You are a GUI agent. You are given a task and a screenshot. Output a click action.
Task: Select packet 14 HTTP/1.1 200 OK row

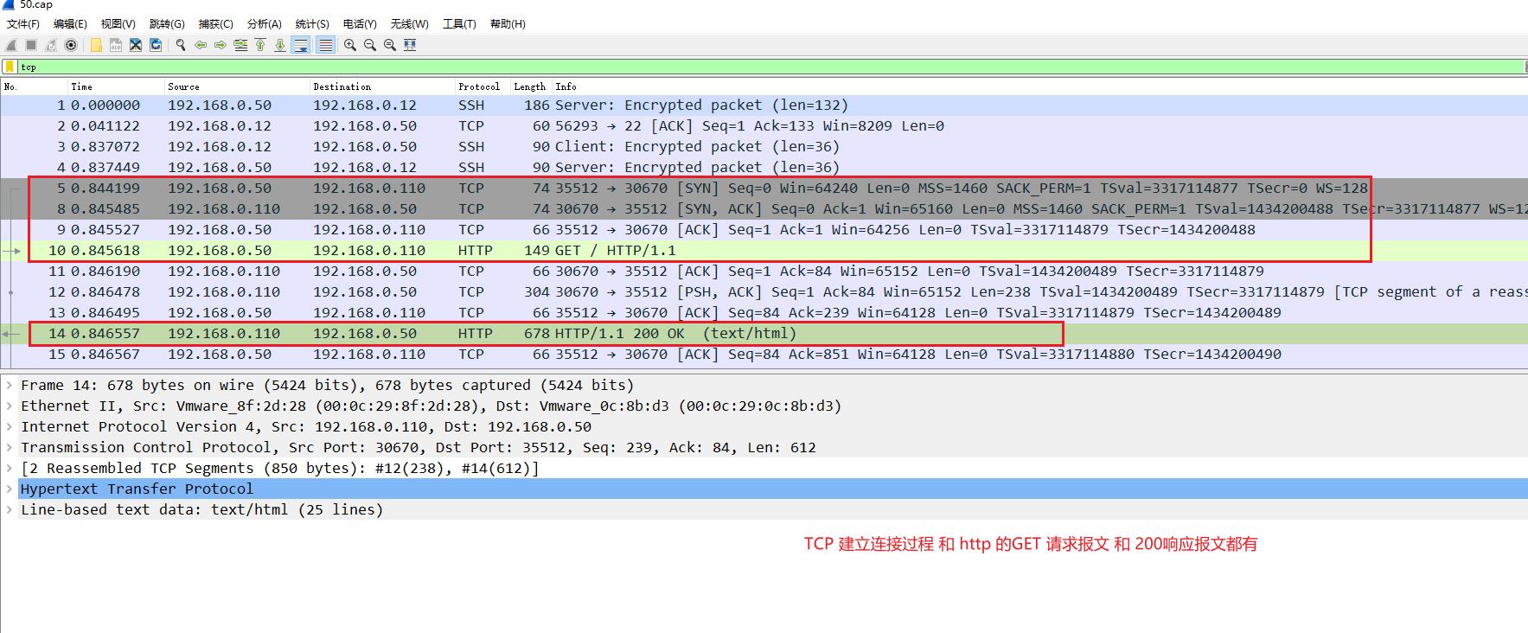764,333
